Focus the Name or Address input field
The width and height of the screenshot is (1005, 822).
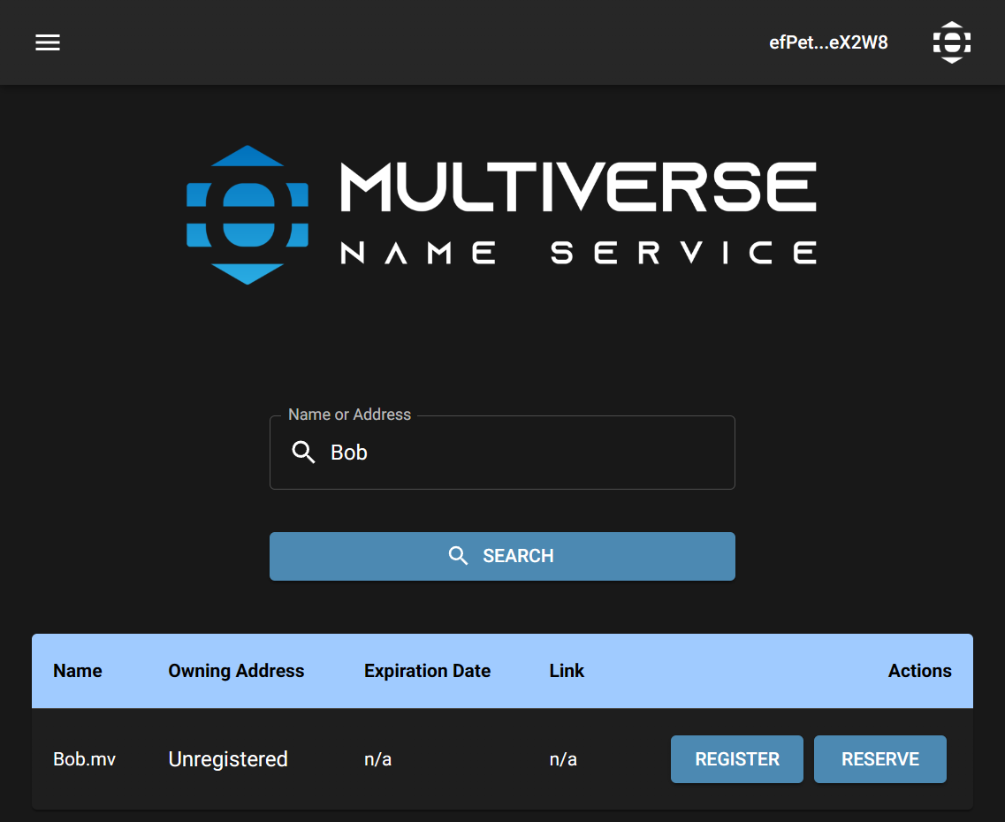point(522,453)
